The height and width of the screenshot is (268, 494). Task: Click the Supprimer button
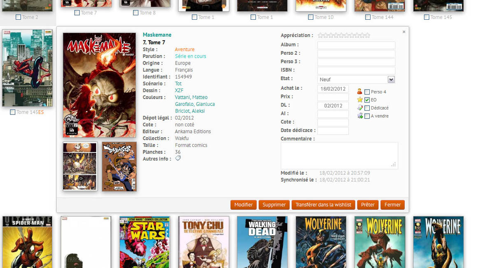(x=274, y=205)
